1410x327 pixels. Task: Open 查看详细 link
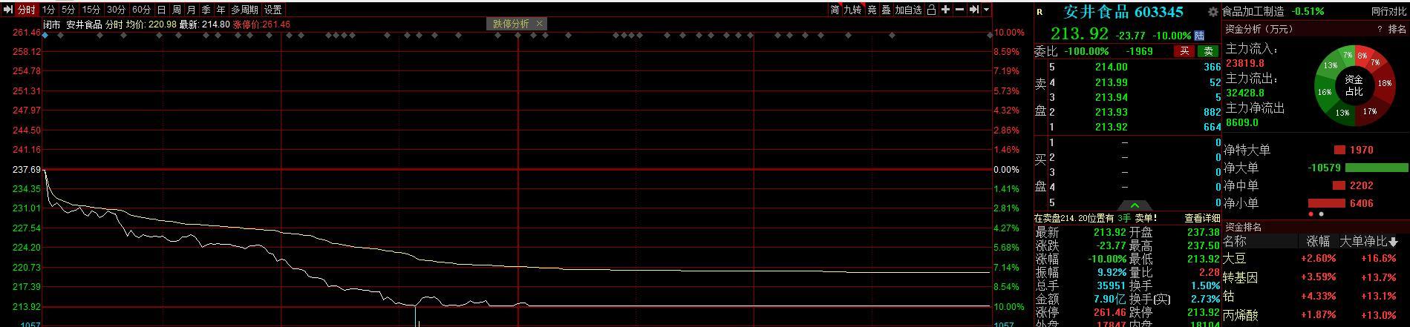coord(1201,218)
